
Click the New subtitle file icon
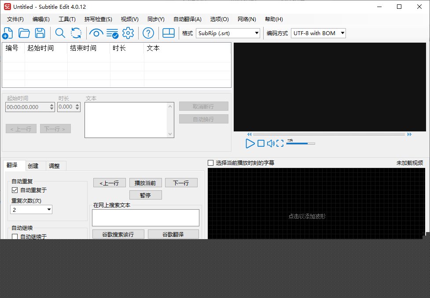point(7,33)
